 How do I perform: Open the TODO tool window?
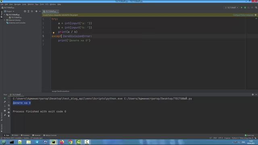point(15,135)
